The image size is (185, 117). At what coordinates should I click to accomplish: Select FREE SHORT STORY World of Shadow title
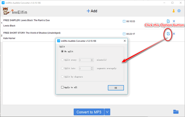[x=32, y=33]
